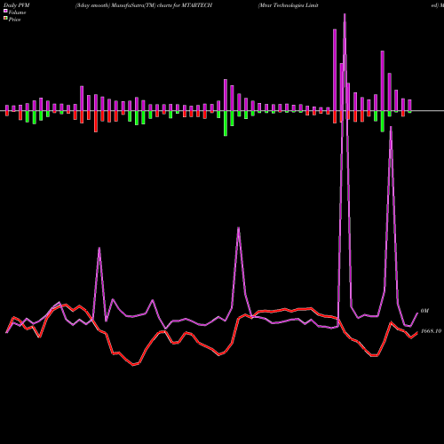444x444 pixels.
Task: Click the Mtar Technologies Limit title text
Action: 289,5
